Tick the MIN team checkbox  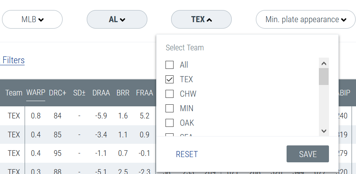coord(170,108)
